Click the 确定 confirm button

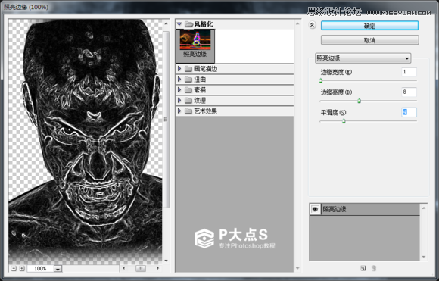point(369,26)
